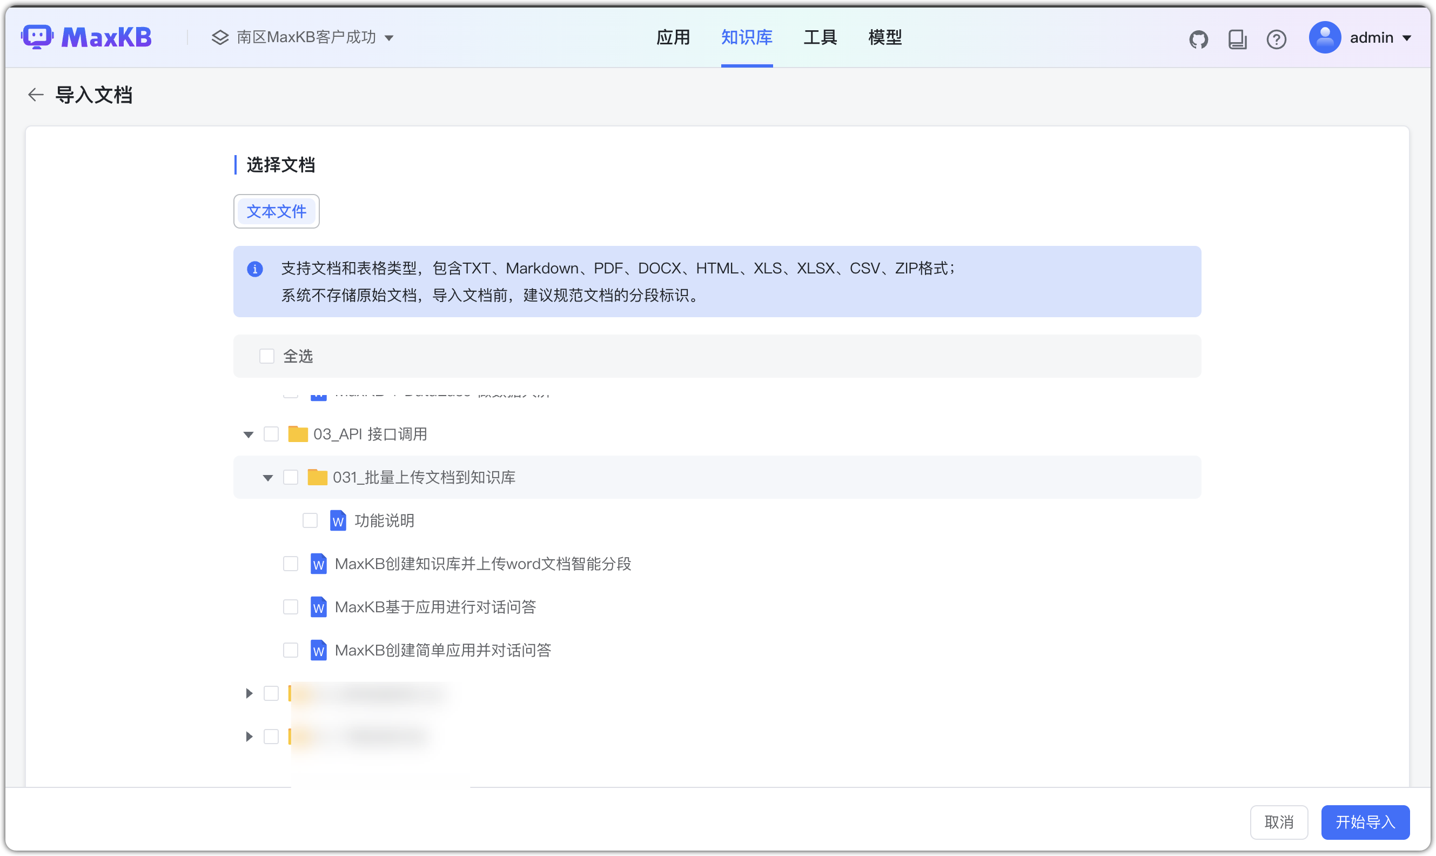Image resolution: width=1436 pixels, height=856 pixels.
Task: Check the 功能说明 document checkbox
Action: [x=310, y=520]
